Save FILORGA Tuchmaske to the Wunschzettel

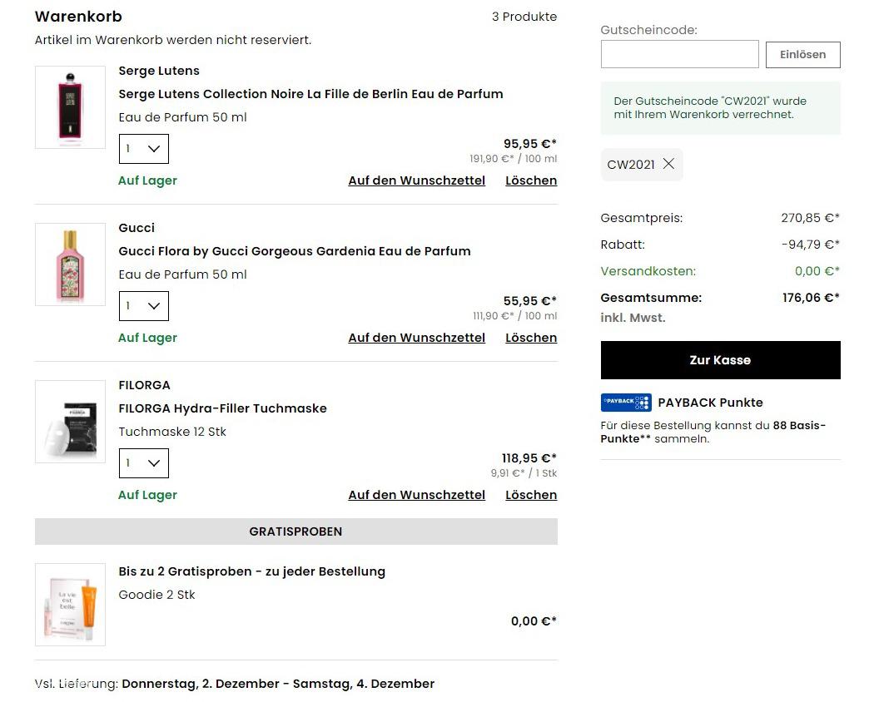(x=416, y=495)
